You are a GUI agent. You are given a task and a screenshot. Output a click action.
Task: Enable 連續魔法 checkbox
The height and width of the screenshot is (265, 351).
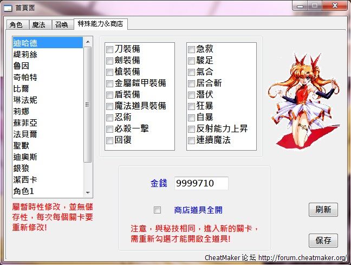(x=191, y=140)
